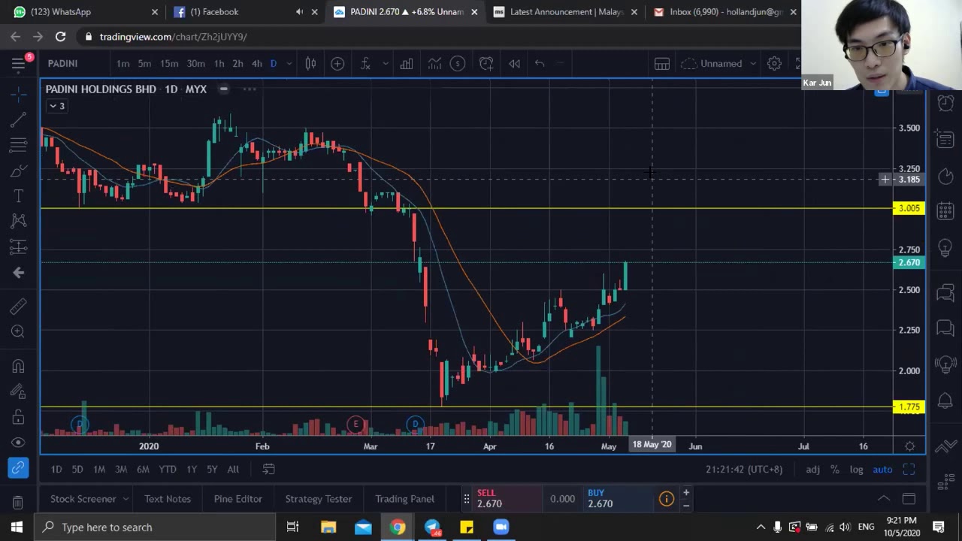Open magnet mode icon in left toolbar

coord(19,366)
